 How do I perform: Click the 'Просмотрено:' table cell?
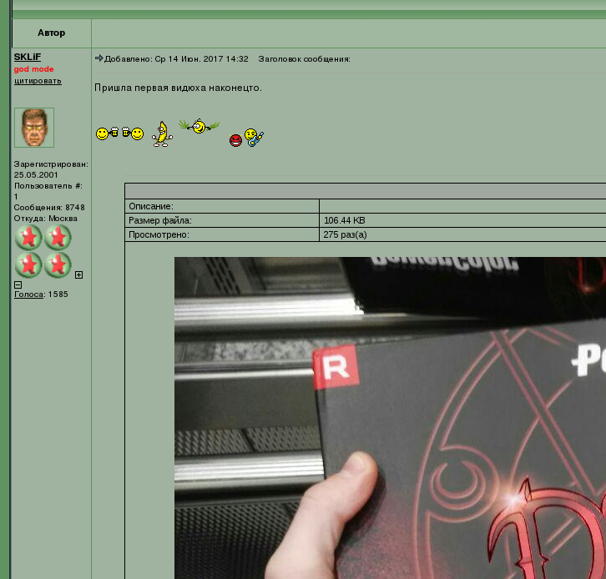pos(222,234)
